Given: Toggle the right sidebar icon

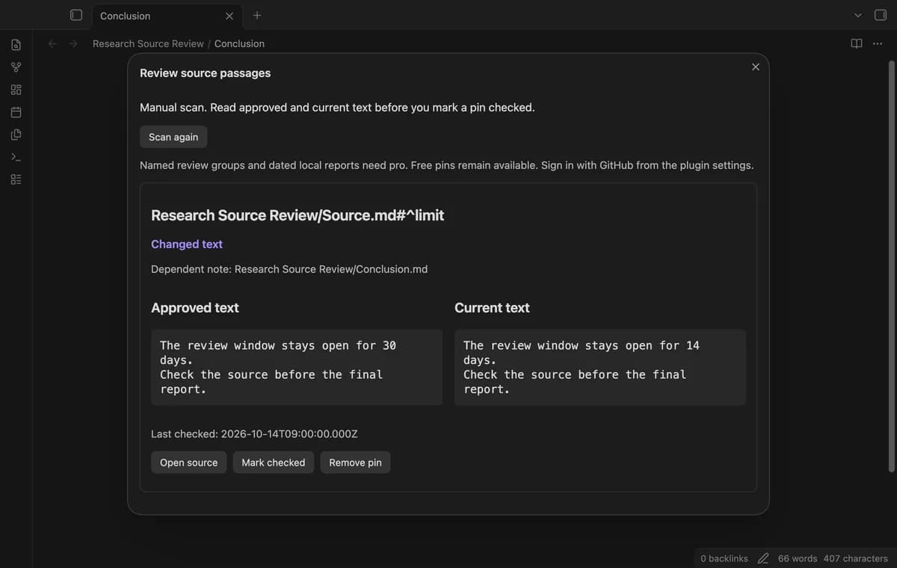Looking at the screenshot, I should point(881,15).
